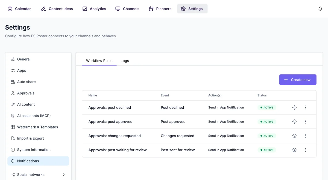This screenshot has height=180, width=328.
Task: Open Auto share settings
Action: point(38,82)
